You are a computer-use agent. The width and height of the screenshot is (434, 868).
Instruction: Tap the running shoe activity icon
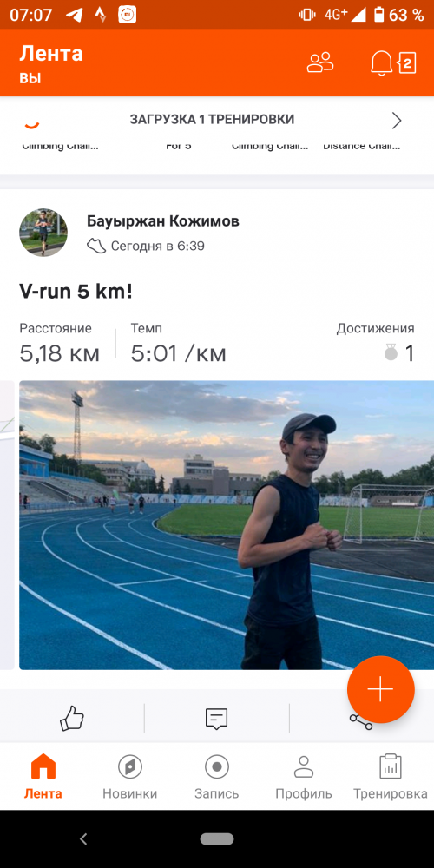click(x=96, y=246)
